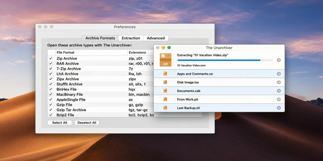Cancel extraction of 01 Vacation Video.zip

click(x=279, y=60)
